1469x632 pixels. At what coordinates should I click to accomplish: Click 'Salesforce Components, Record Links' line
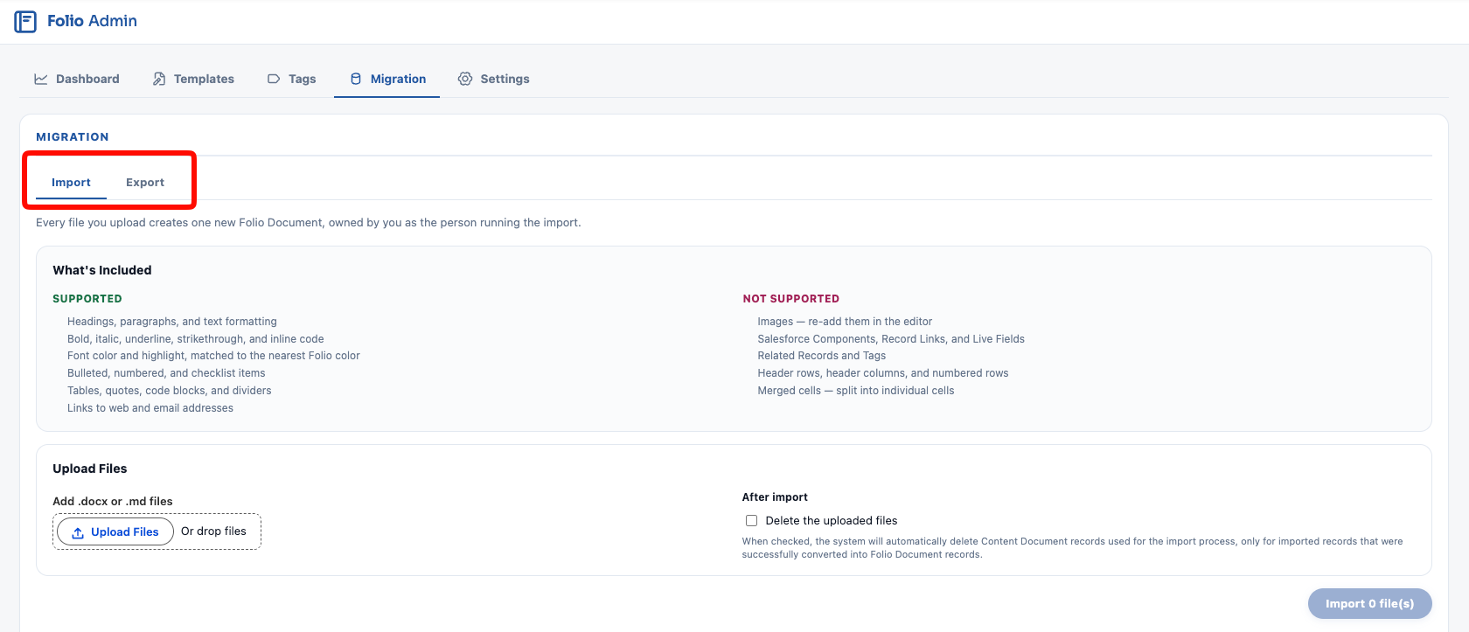point(891,339)
